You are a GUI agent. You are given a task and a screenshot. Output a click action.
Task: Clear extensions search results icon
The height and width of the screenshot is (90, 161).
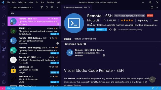coord(52,7)
